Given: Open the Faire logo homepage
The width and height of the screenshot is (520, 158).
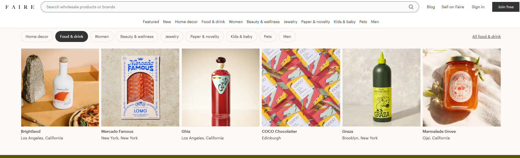Looking at the screenshot, I should coord(20,7).
